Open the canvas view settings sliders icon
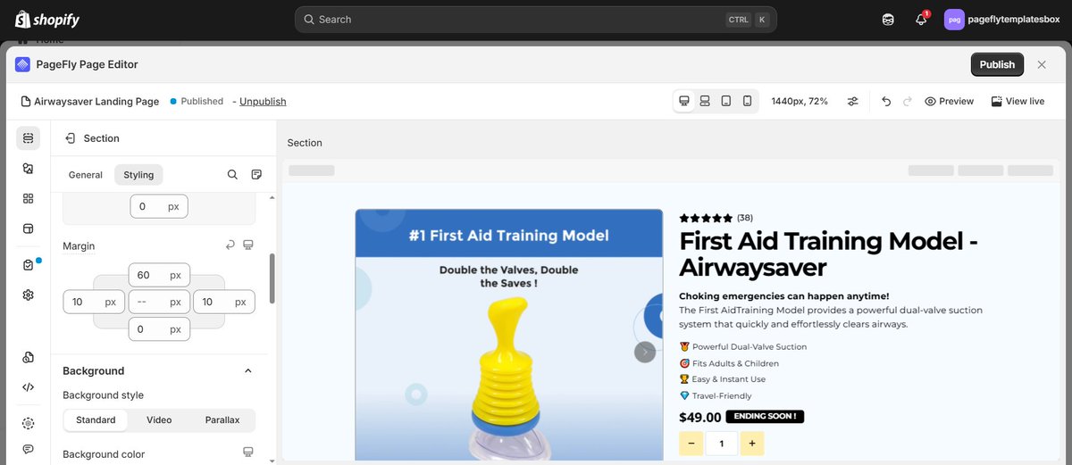1072x465 pixels. [x=853, y=101]
